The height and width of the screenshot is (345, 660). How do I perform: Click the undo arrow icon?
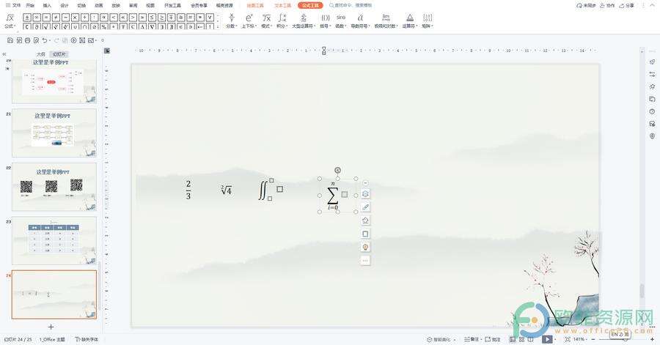pyautogui.click(x=45, y=40)
